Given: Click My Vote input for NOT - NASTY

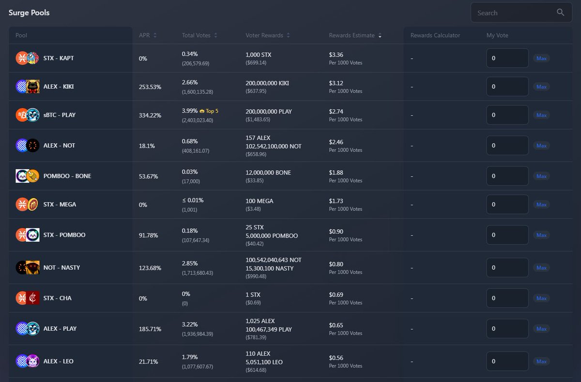Looking at the screenshot, I should [x=507, y=267].
